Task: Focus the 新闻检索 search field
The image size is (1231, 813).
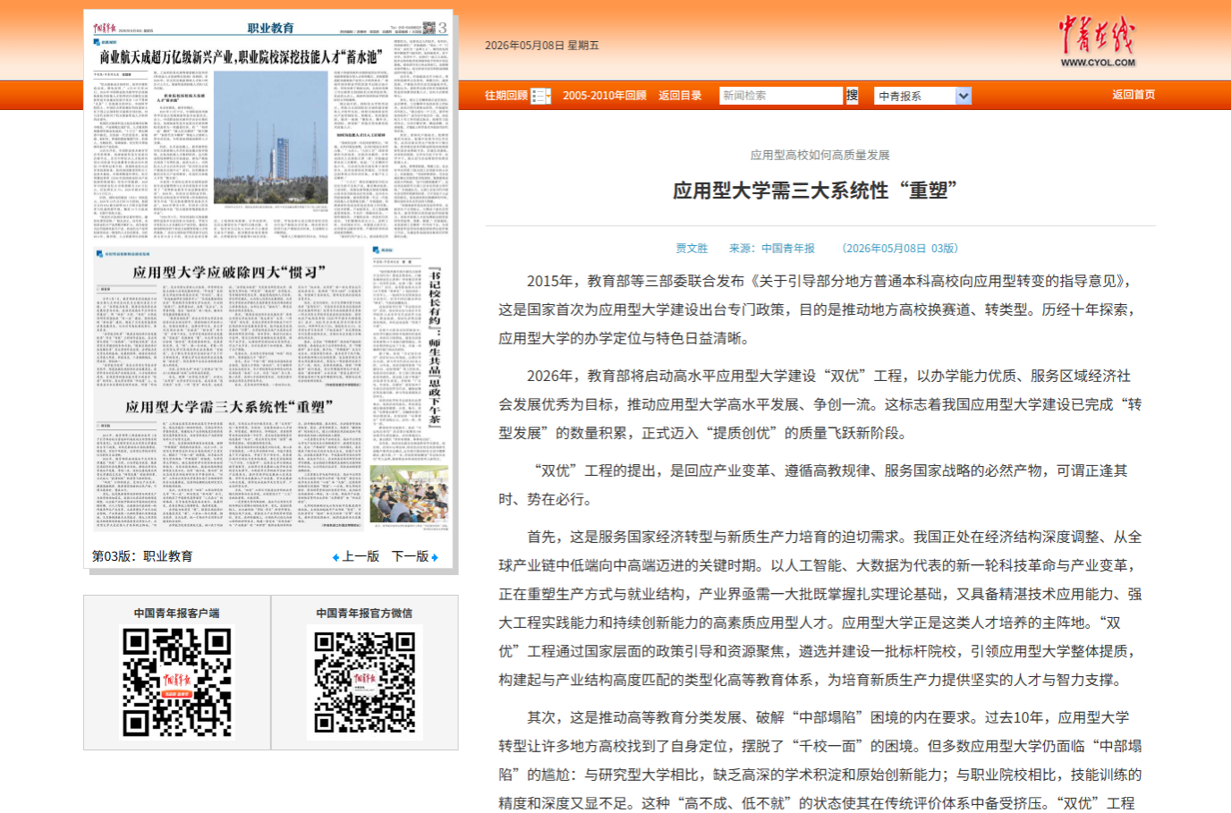Action: (x=781, y=96)
